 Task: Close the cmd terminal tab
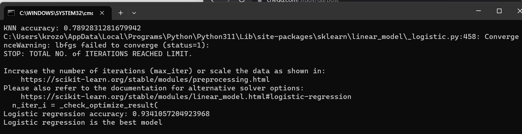coord(102,13)
